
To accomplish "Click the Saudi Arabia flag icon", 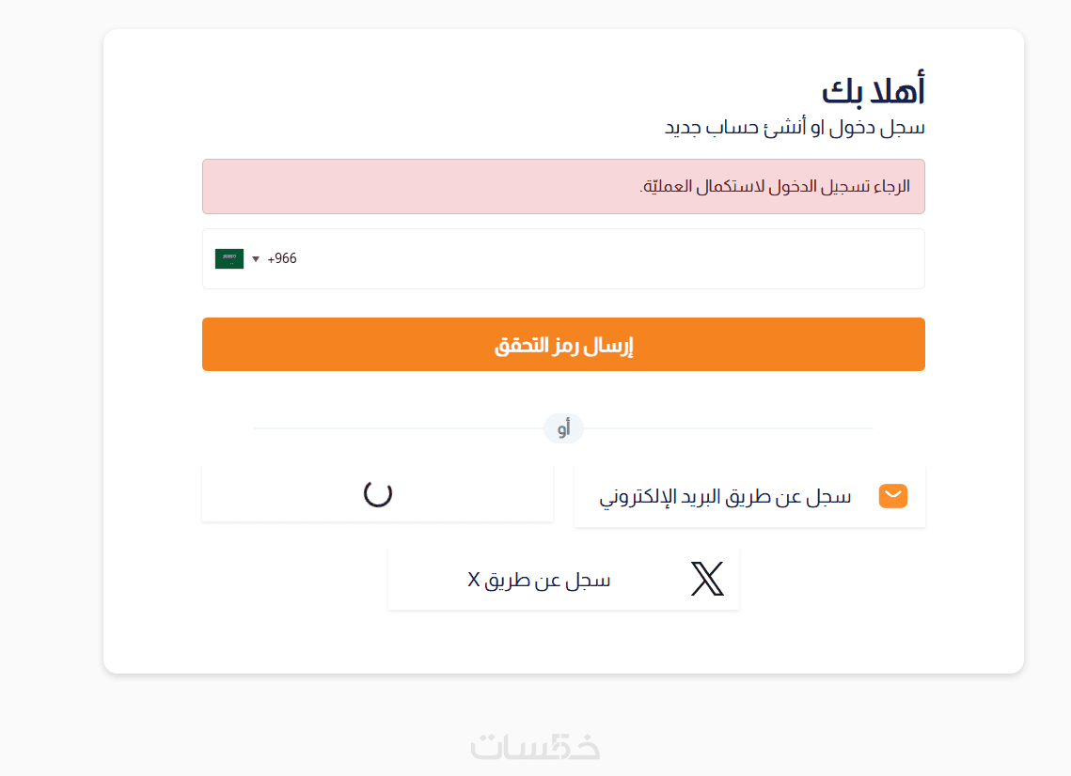I will (x=229, y=258).
